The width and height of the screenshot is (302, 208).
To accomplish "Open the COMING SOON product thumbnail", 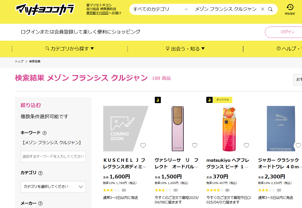I will [126, 129].
